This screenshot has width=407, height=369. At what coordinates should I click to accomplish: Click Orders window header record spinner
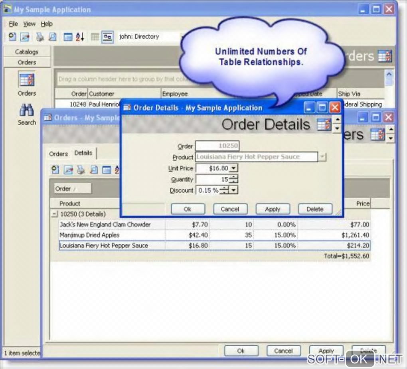(x=391, y=133)
